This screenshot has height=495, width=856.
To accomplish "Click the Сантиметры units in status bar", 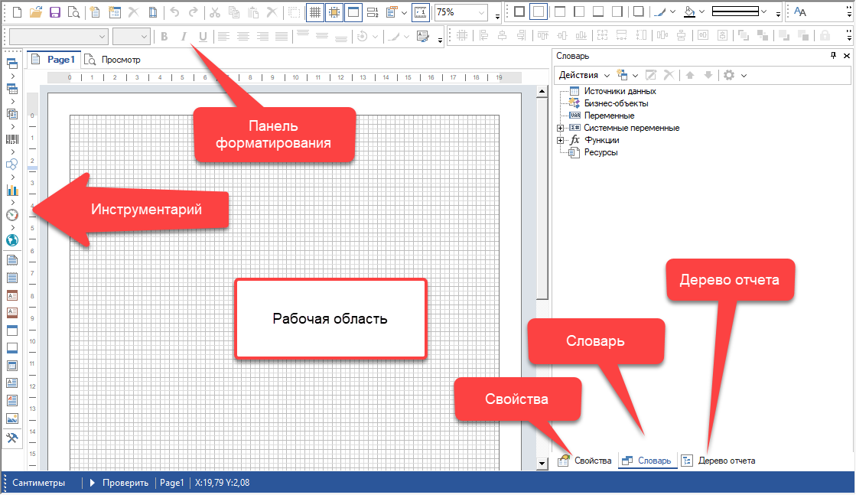I will pos(39,483).
